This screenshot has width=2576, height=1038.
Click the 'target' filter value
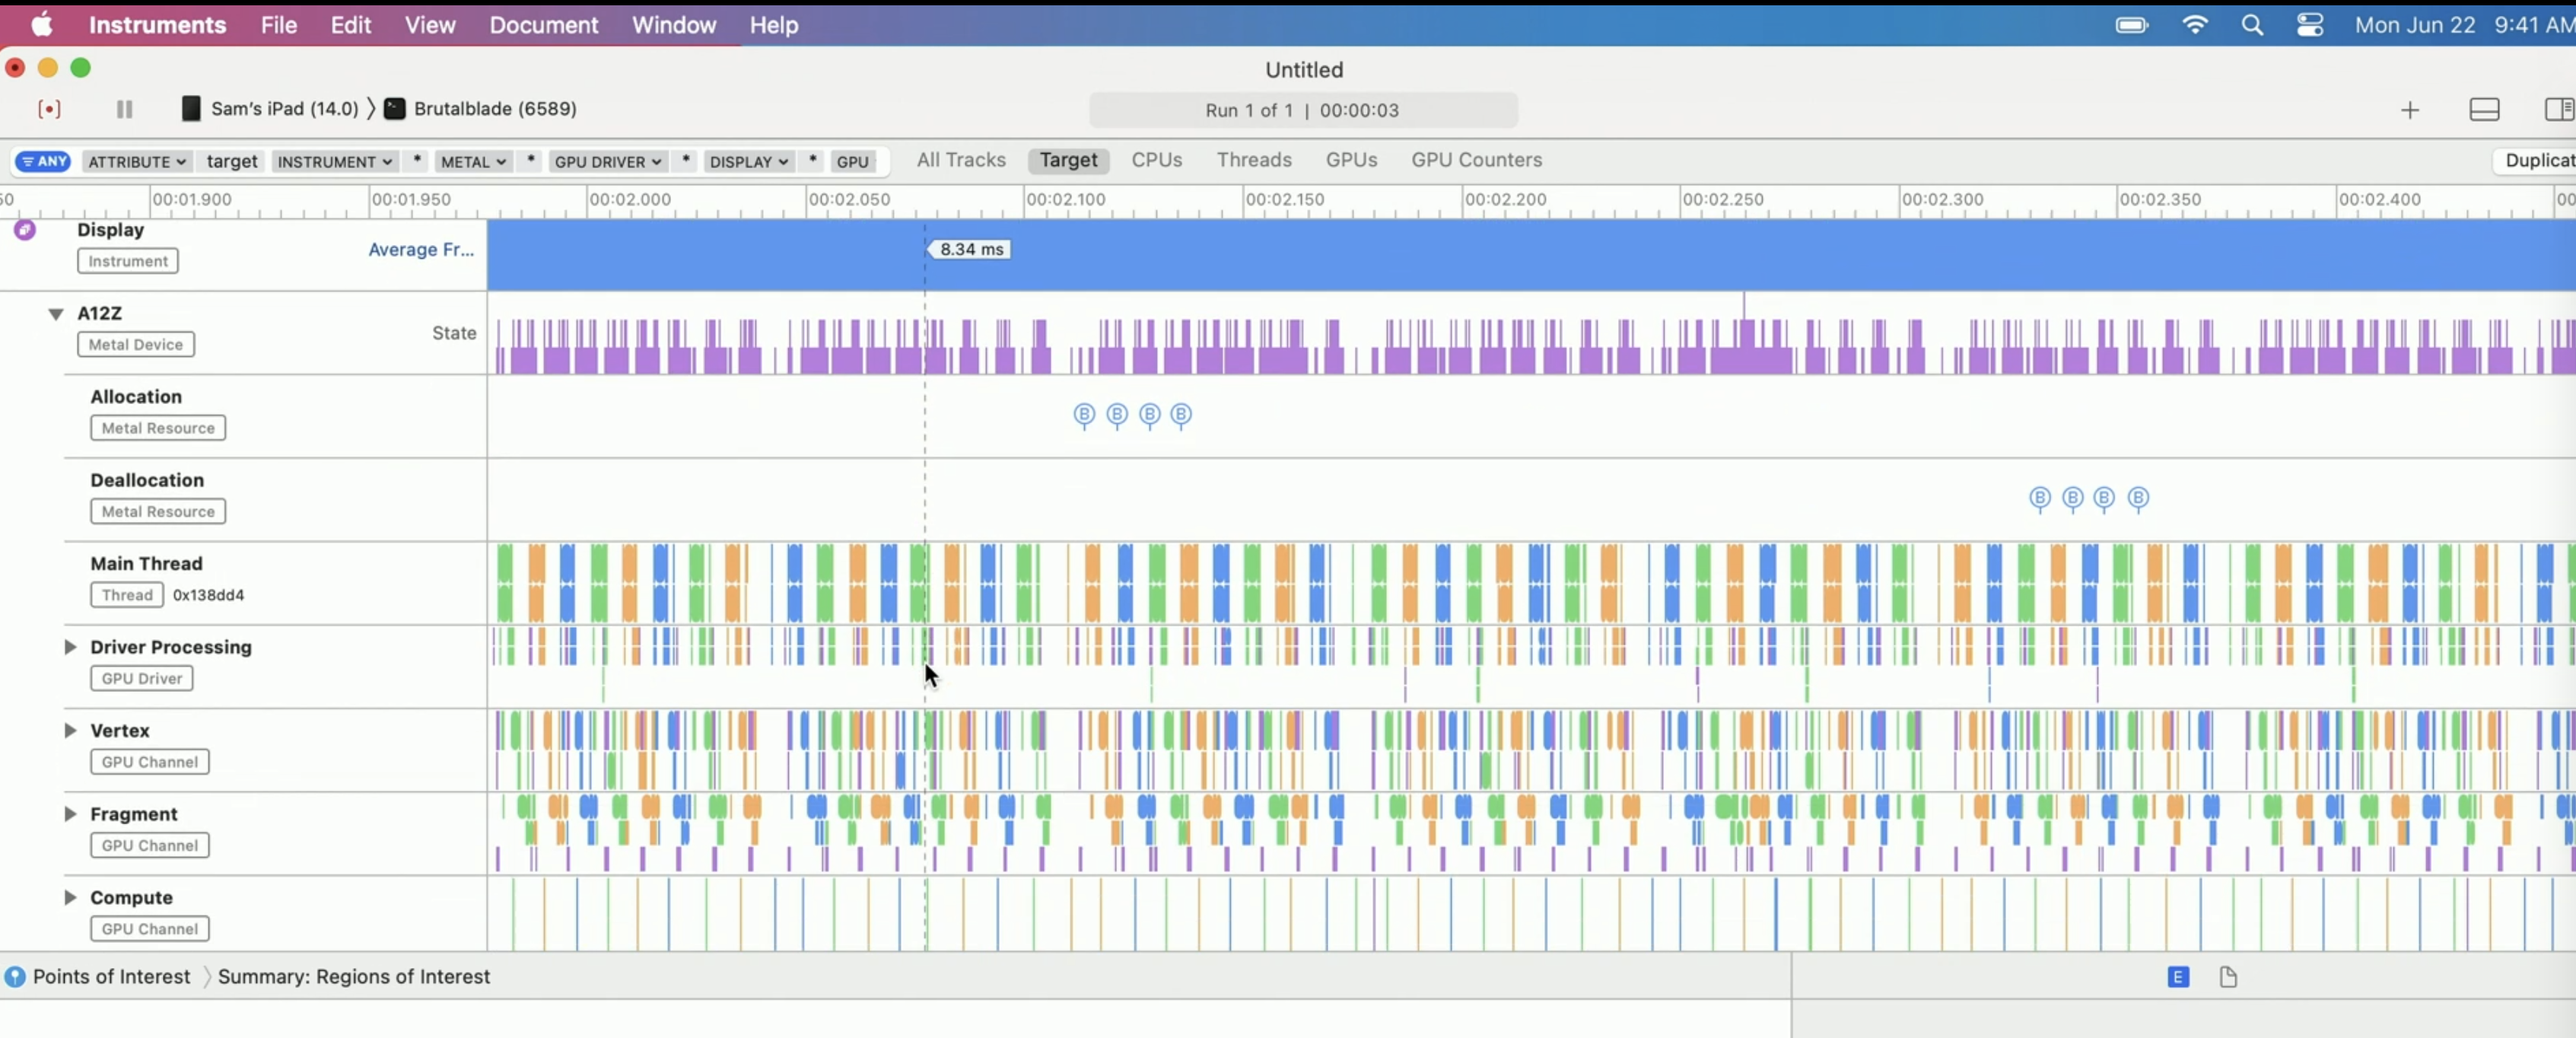point(232,161)
